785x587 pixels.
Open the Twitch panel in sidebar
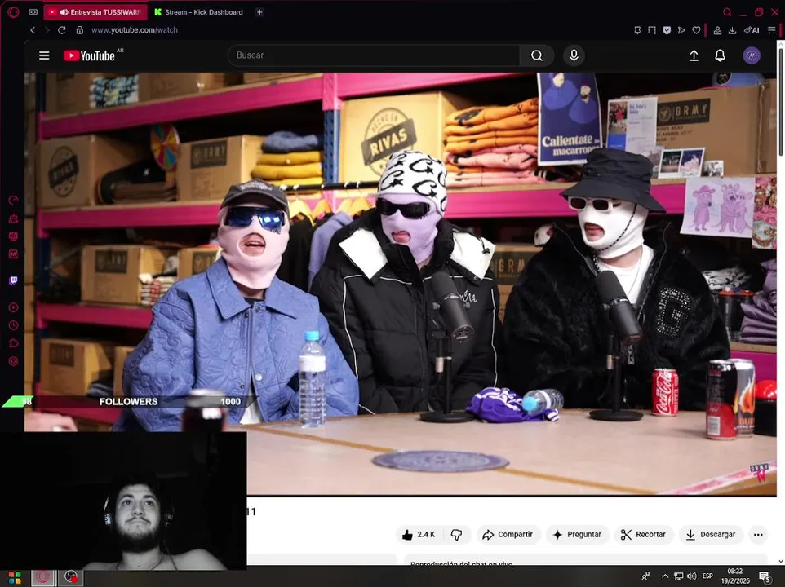point(14,280)
